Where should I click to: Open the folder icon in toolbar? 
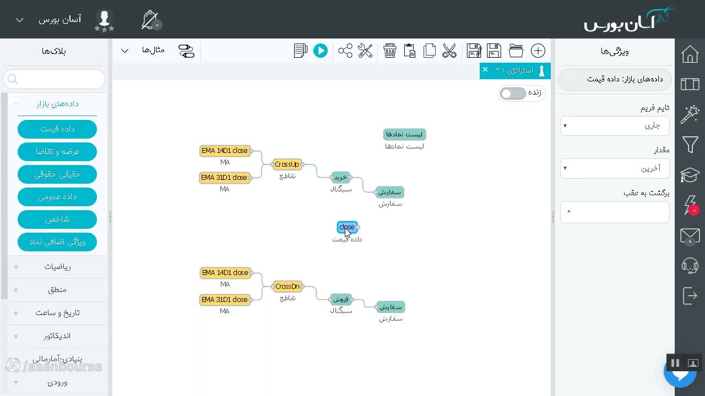[516, 51]
